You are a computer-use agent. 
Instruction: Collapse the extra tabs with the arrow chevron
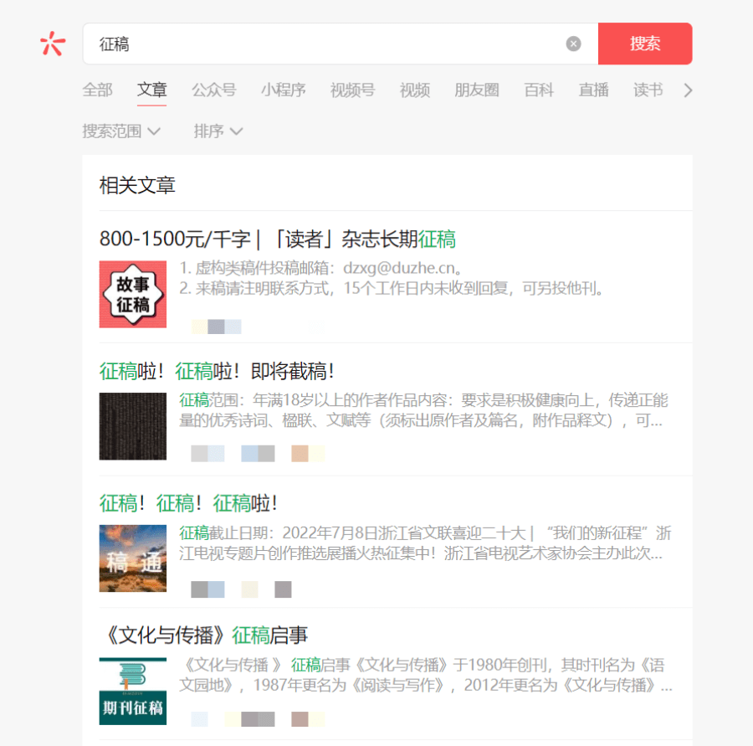[x=686, y=90]
